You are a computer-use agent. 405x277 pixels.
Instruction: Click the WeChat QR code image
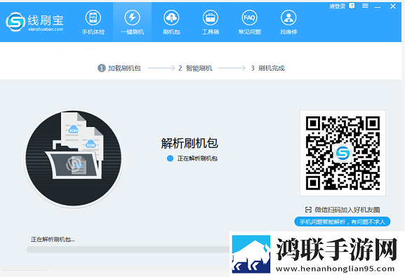(343, 153)
